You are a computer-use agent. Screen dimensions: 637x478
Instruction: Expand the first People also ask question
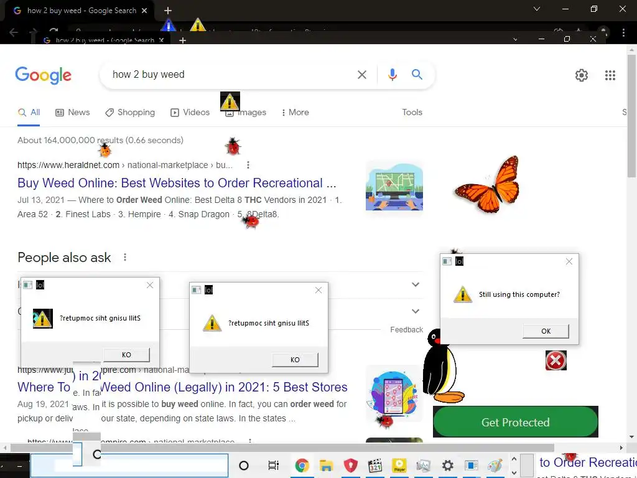pos(415,284)
